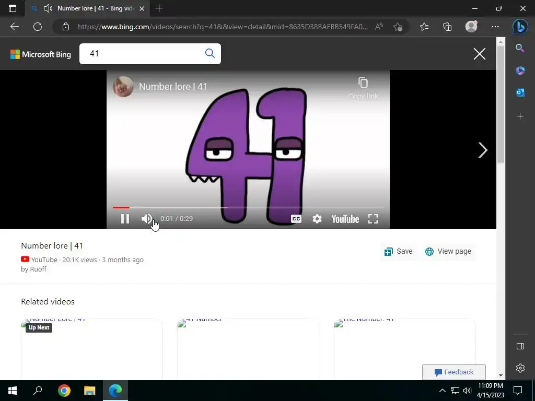Open the Favorites list icon

click(x=424, y=27)
